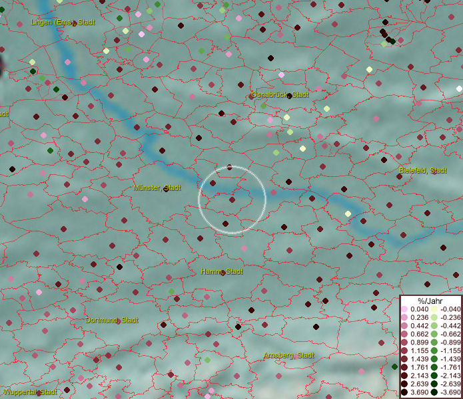The width and height of the screenshot is (463, 399).
Task: Select the Osnabrück, Stadt label
Action: [280, 94]
